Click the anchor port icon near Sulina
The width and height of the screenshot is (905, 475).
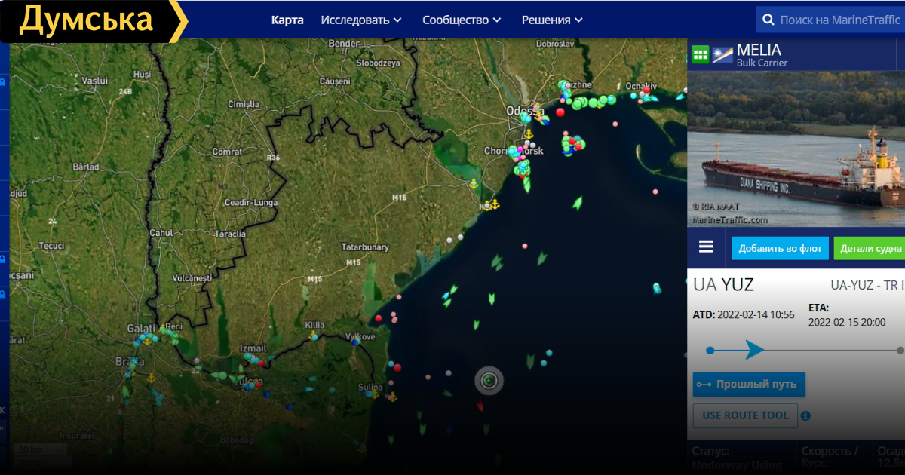coord(391,397)
